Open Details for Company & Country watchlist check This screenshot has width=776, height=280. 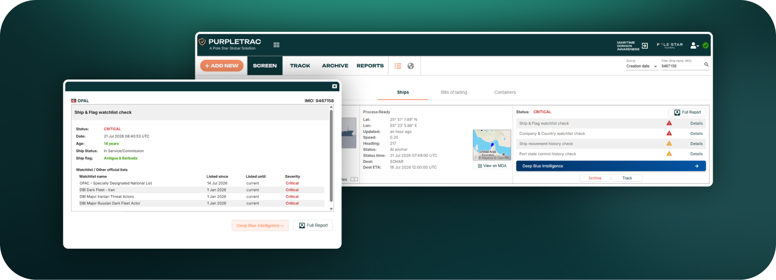coord(697,133)
